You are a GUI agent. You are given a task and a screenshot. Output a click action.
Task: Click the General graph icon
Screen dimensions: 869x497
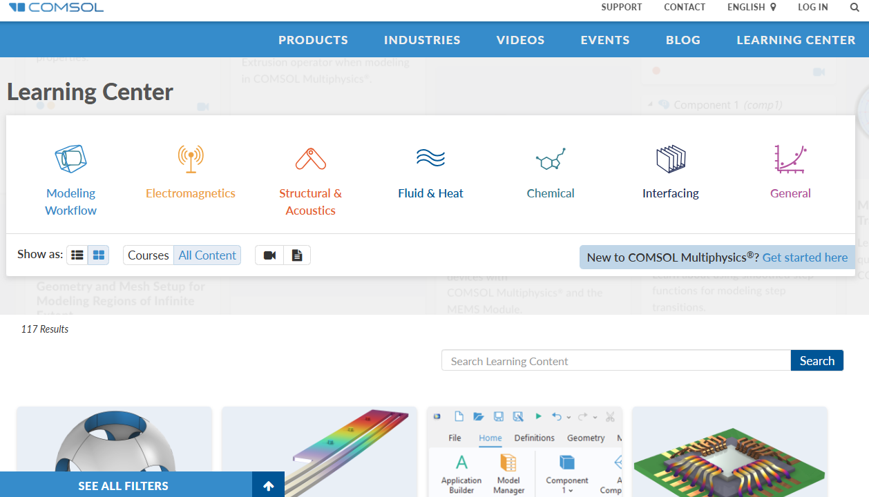tap(790, 159)
